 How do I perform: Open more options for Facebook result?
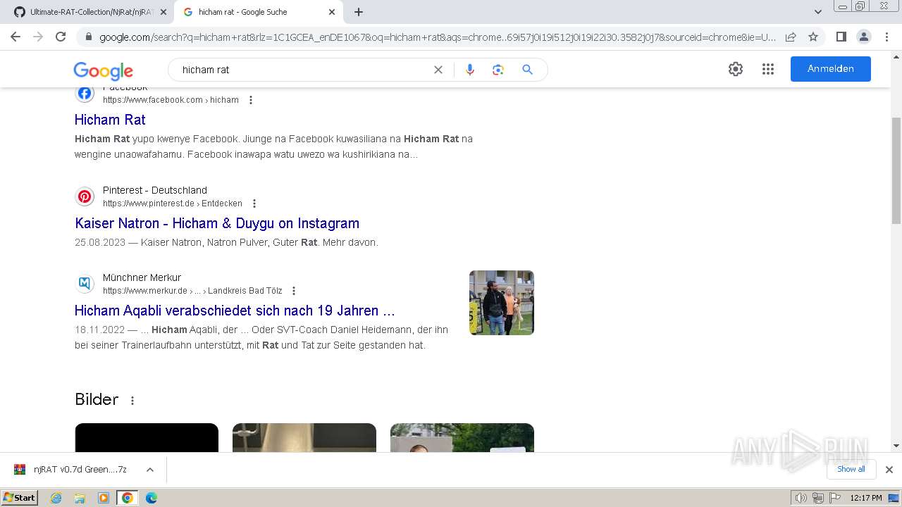click(x=250, y=100)
